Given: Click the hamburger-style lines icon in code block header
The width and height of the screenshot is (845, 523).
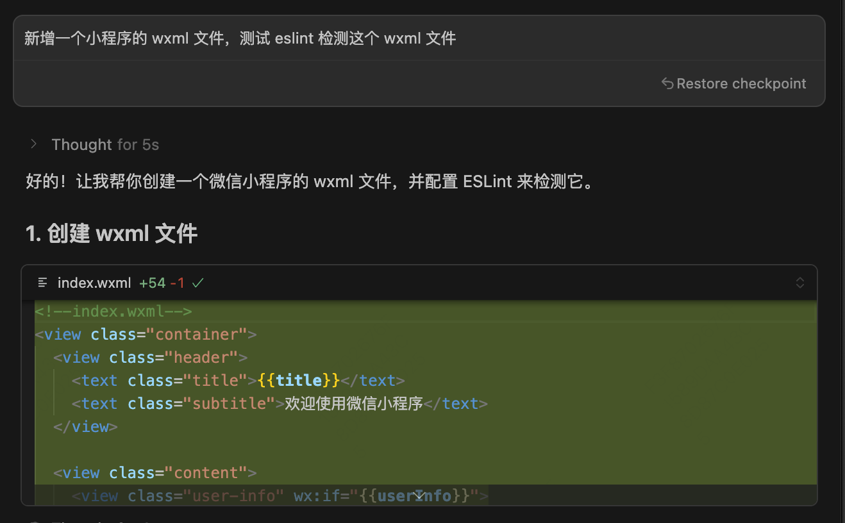Looking at the screenshot, I should coord(42,282).
